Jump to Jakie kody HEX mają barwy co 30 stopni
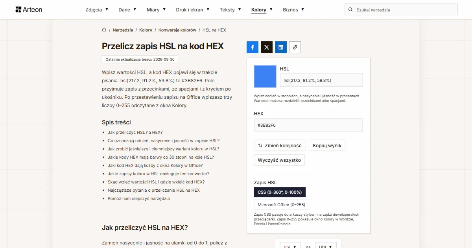472x248 pixels. click(x=161, y=157)
